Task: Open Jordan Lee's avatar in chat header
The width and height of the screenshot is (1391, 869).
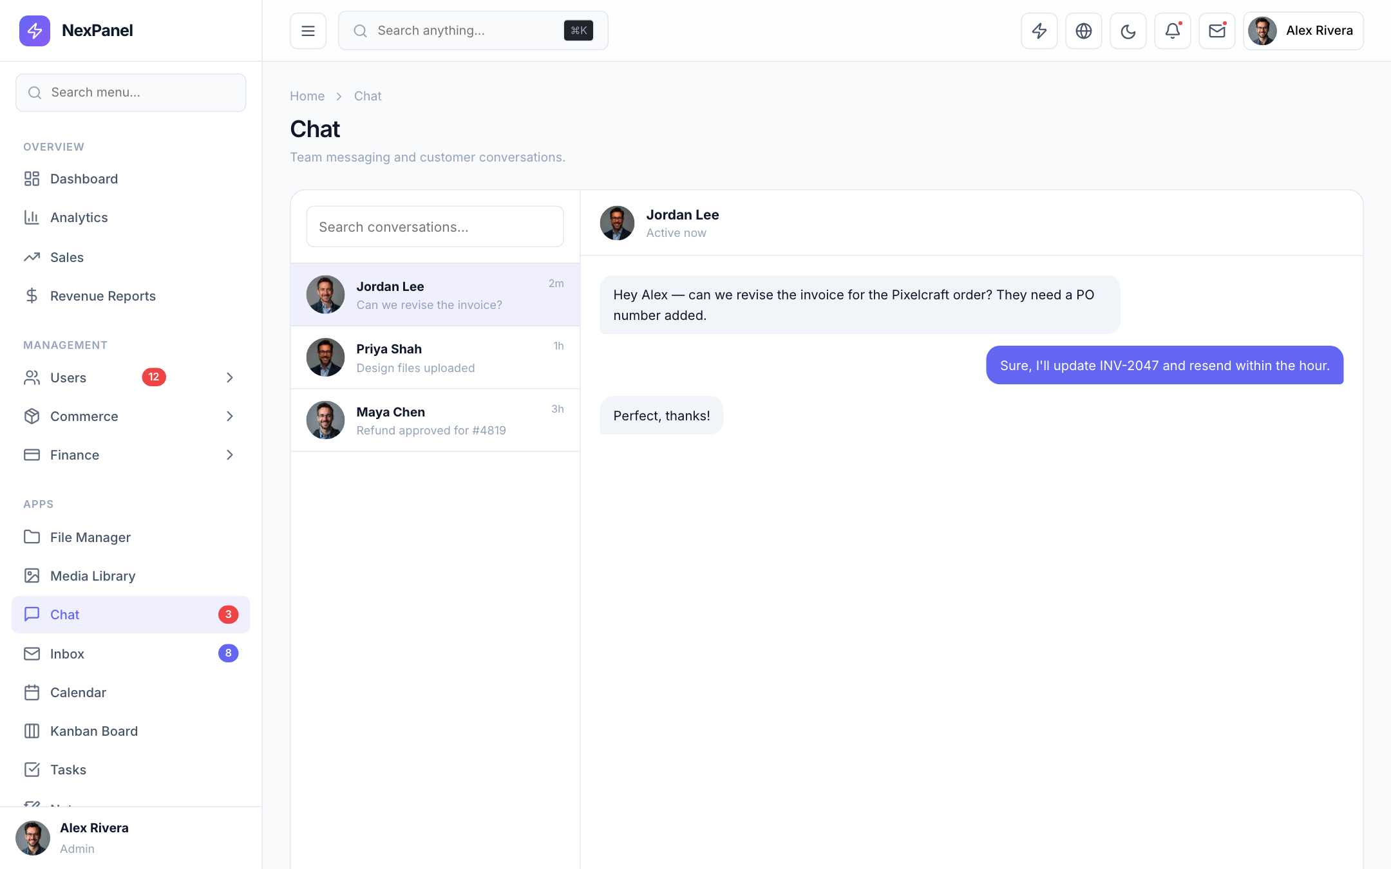Action: coord(617,223)
